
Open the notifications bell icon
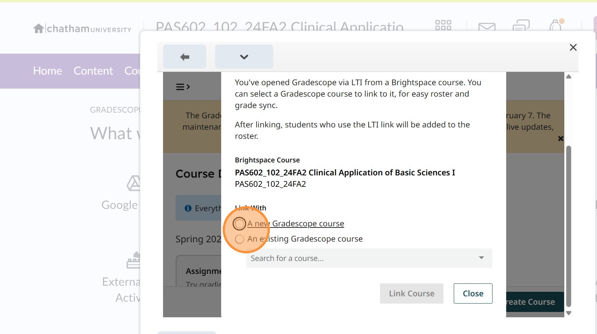tap(556, 25)
